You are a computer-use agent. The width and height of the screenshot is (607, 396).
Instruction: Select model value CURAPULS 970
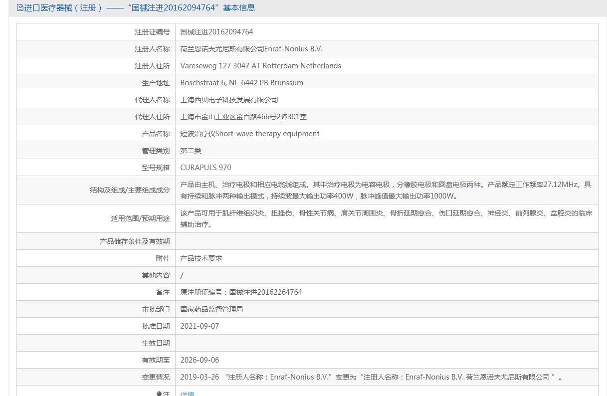206,168
